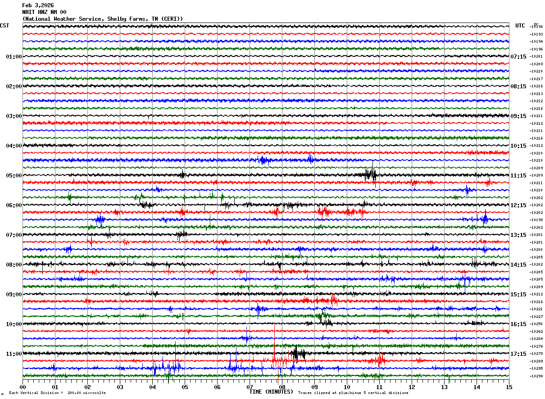Click the DC offset value -10250
The height and width of the screenshot is (399, 545).
tap(536, 324)
